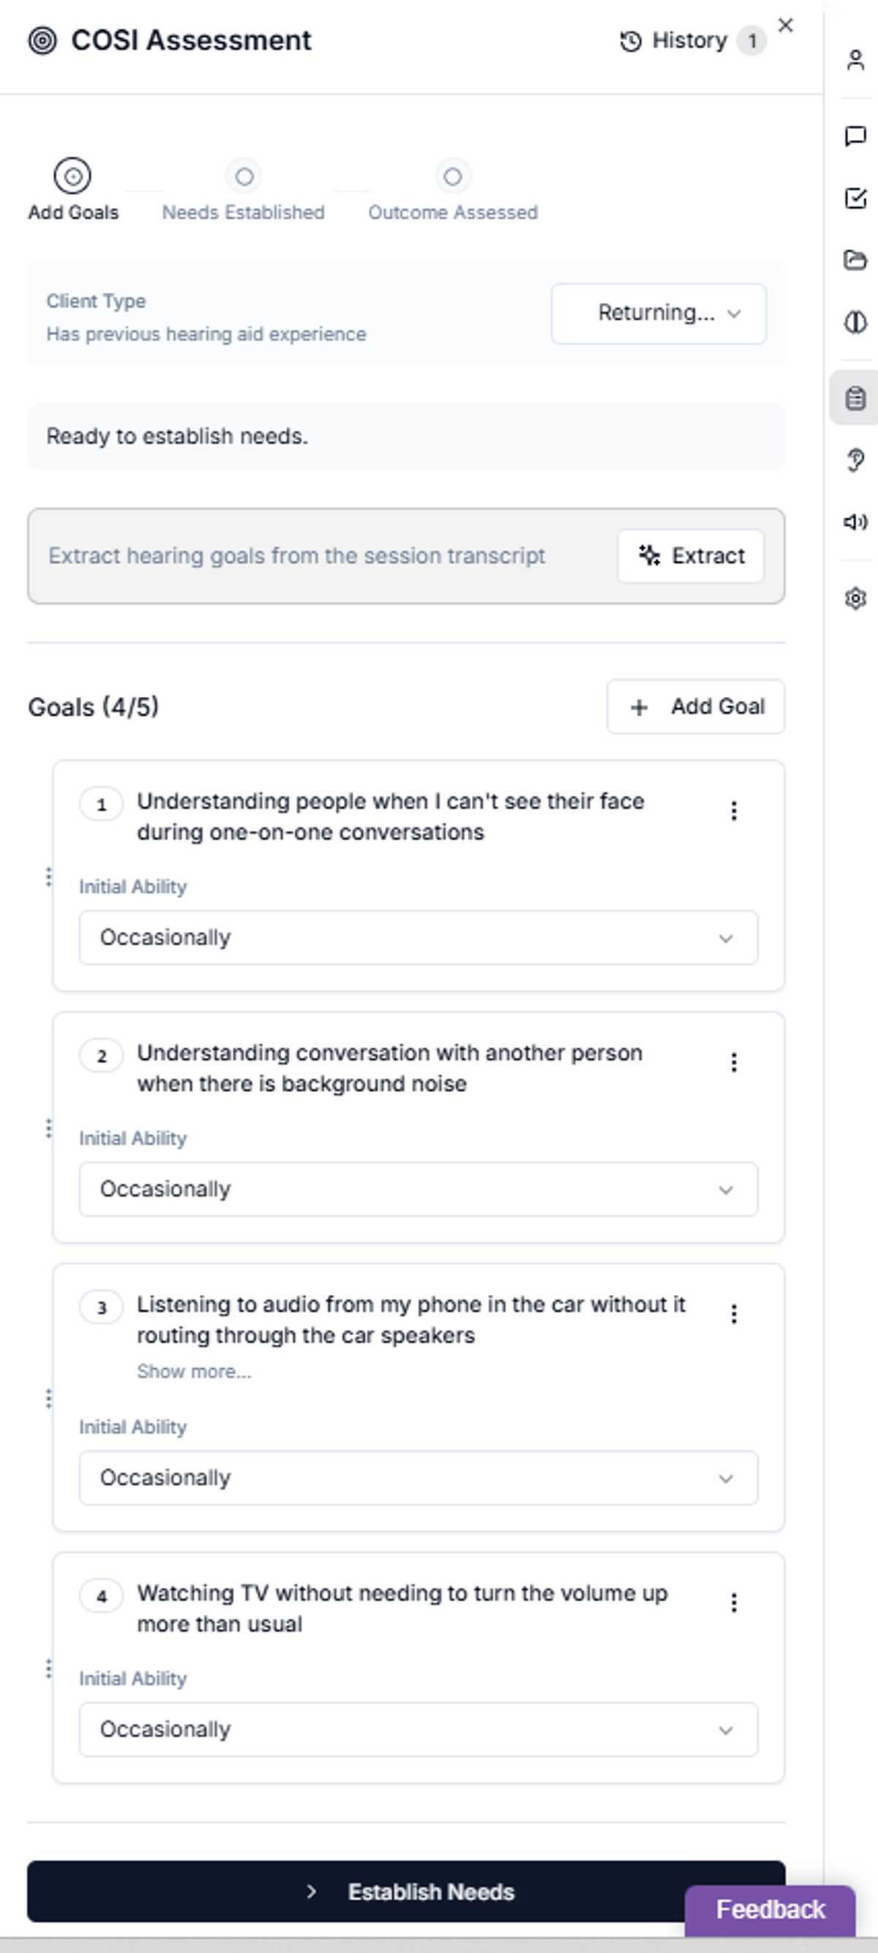Click the Establish Needs button
The width and height of the screenshot is (878, 1953).
pos(406,1891)
